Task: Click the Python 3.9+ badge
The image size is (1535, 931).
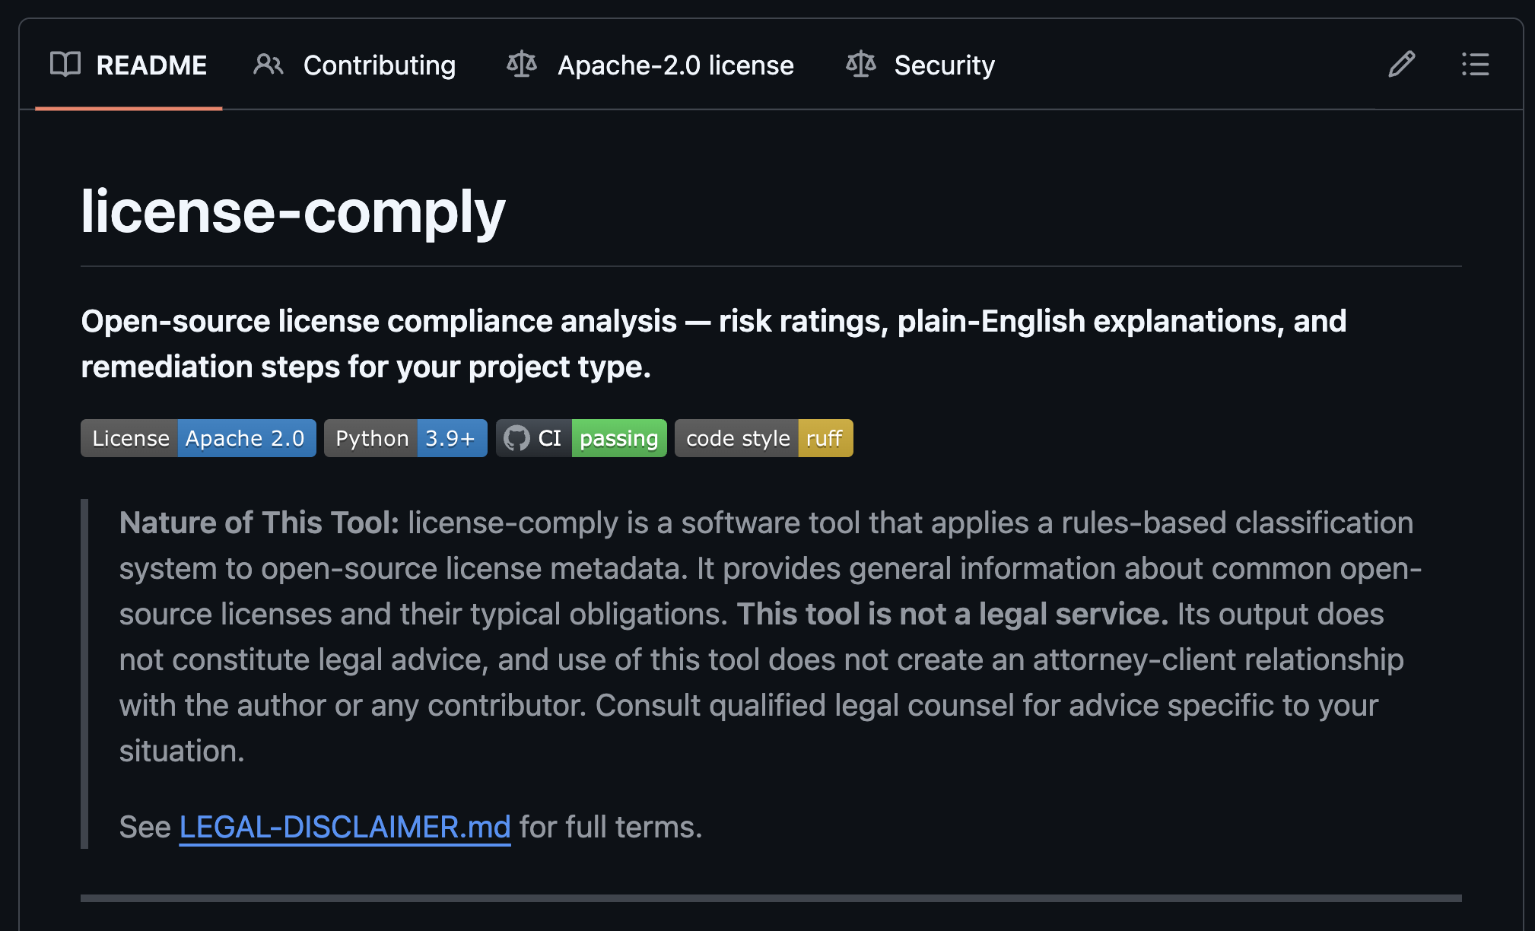Action: (405, 439)
